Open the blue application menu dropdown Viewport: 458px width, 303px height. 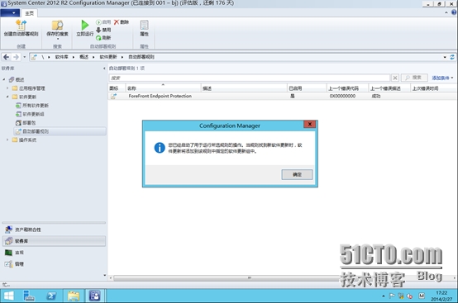[x=10, y=13]
